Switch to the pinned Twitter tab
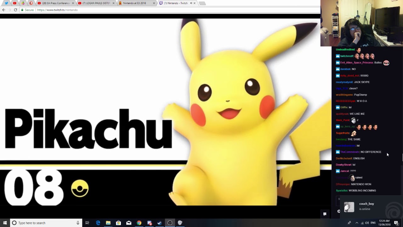The image size is (403, 227). (x=6, y=3)
